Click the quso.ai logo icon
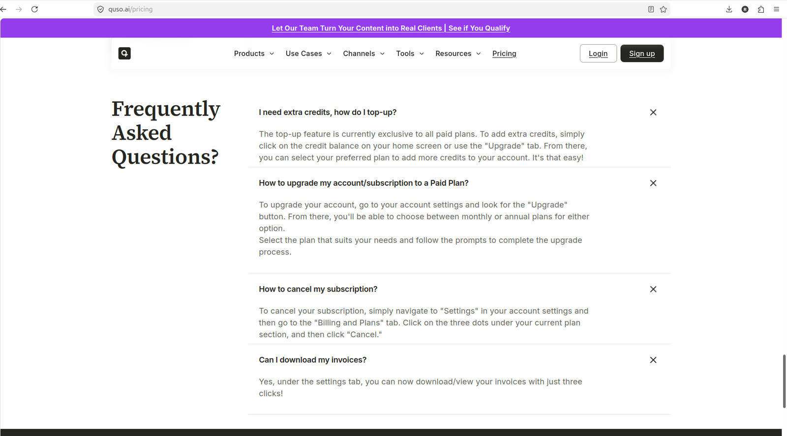 124,53
